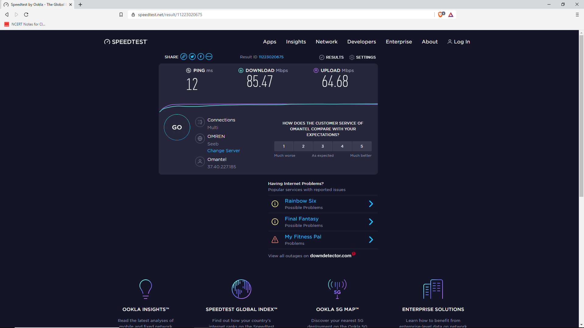Rate customer service 4
This screenshot has height=328, width=584.
tap(342, 146)
